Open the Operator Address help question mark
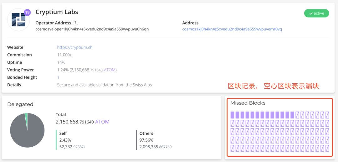This screenshot has width=338, height=162. click(75, 23)
